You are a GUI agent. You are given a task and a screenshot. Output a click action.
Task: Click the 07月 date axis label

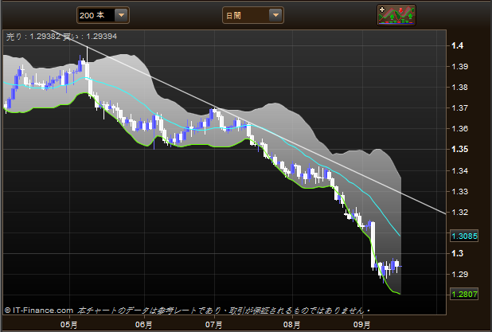(x=214, y=325)
